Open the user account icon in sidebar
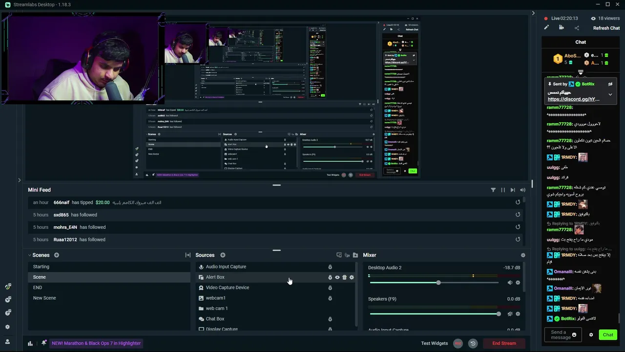625x352 pixels. coord(7,342)
